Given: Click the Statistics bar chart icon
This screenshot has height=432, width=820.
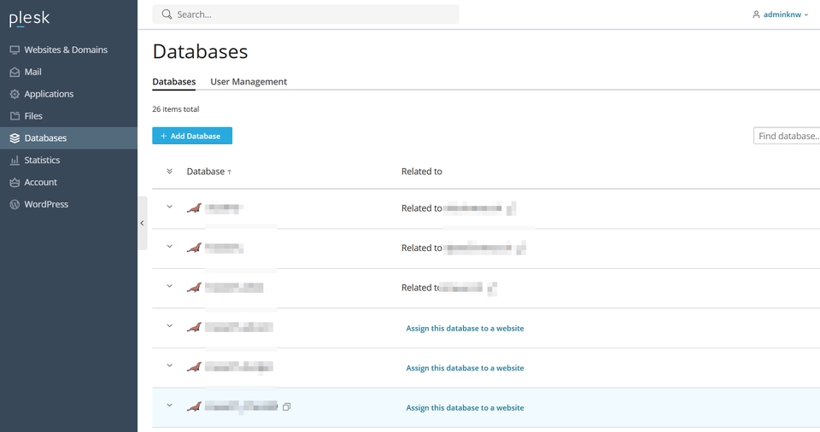Looking at the screenshot, I should coord(15,160).
